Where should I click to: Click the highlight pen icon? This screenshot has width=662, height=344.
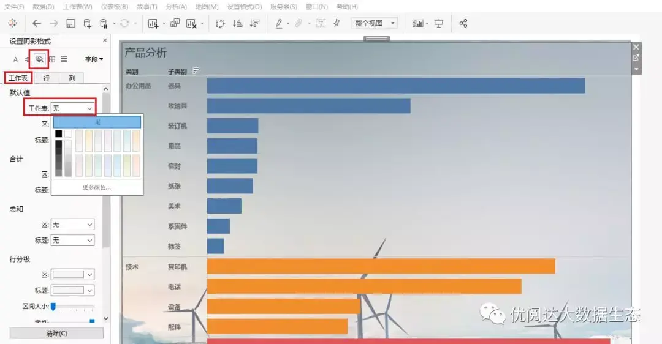(279, 24)
